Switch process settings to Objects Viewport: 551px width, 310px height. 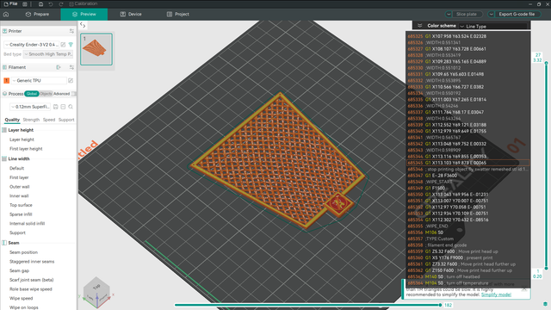pyautogui.click(x=46, y=94)
